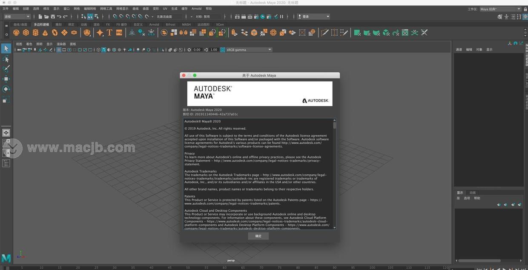This screenshot has height=270, width=528.
Task: Create a polygon disc from the shelf
Action: 74,33
